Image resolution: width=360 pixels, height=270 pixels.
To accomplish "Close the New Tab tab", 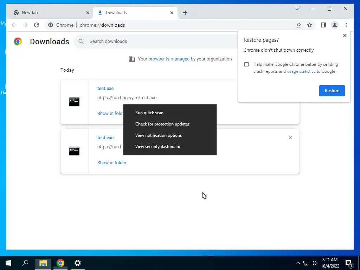I will (x=88, y=13).
